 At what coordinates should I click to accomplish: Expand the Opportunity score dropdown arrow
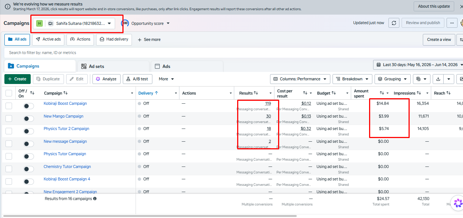pos(168,23)
